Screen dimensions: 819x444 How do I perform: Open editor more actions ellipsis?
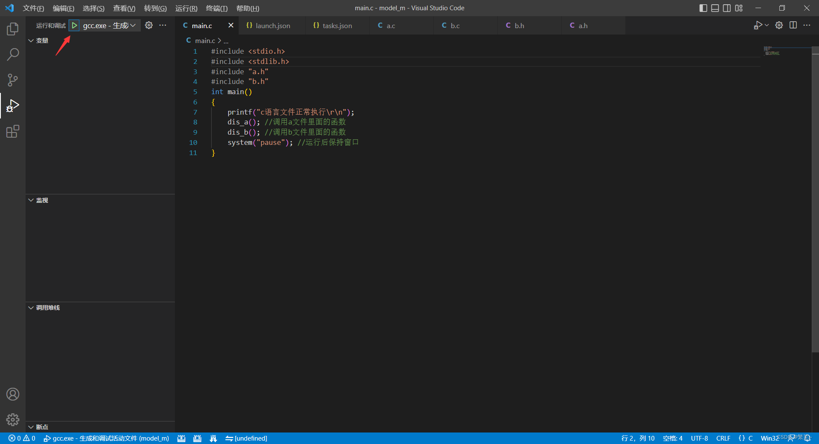[807, 25]
